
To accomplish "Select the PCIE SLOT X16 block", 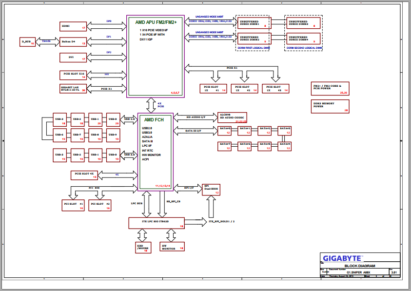I will pyautogui.click(x=73, y=75).
